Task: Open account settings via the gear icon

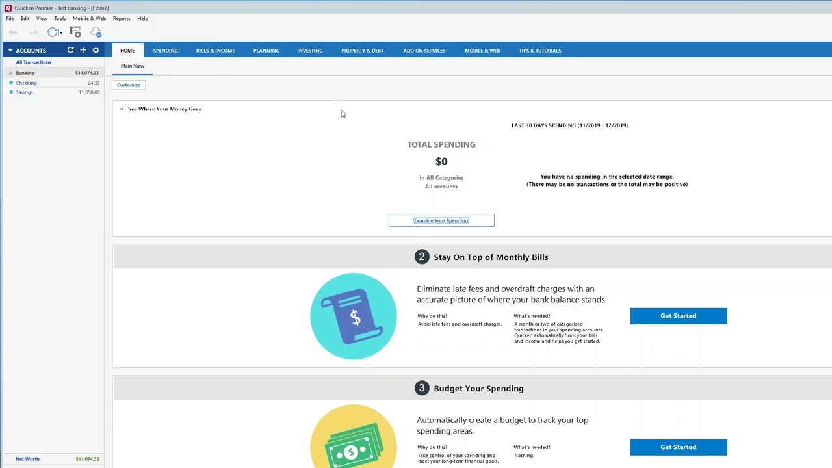Action: 96,50
